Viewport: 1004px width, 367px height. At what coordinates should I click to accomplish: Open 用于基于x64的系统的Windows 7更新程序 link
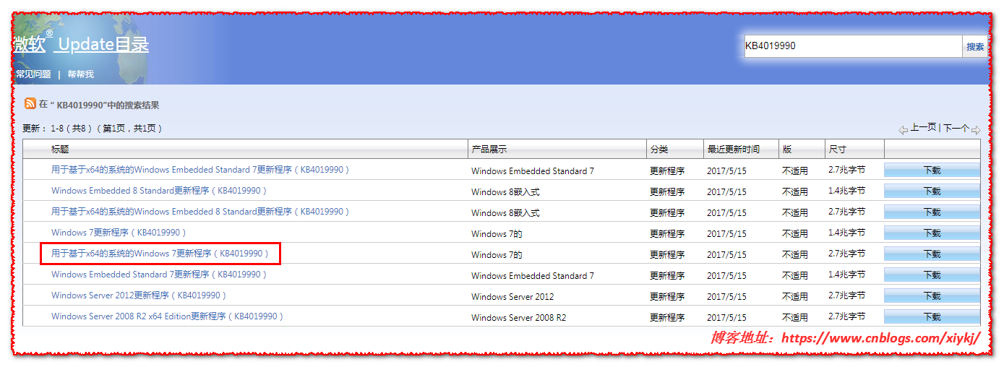click(x=160, y=254)
